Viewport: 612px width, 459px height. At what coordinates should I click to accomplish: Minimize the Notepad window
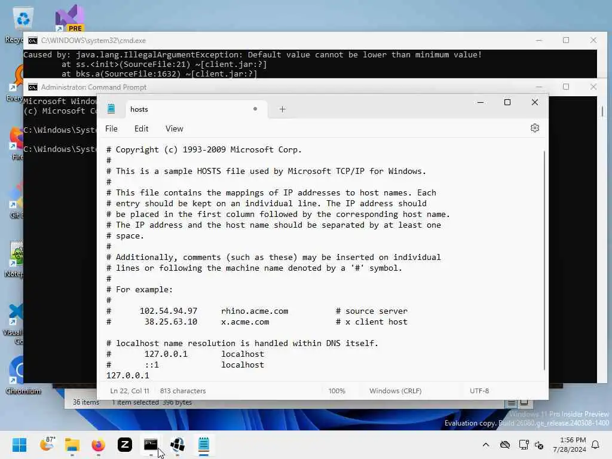(x=481, y=102)
